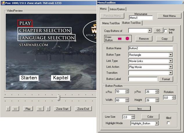Image resolution: width=184 pixels, height=133 pixels.
Task: Click the Previous Menu button
Action: 112,16
